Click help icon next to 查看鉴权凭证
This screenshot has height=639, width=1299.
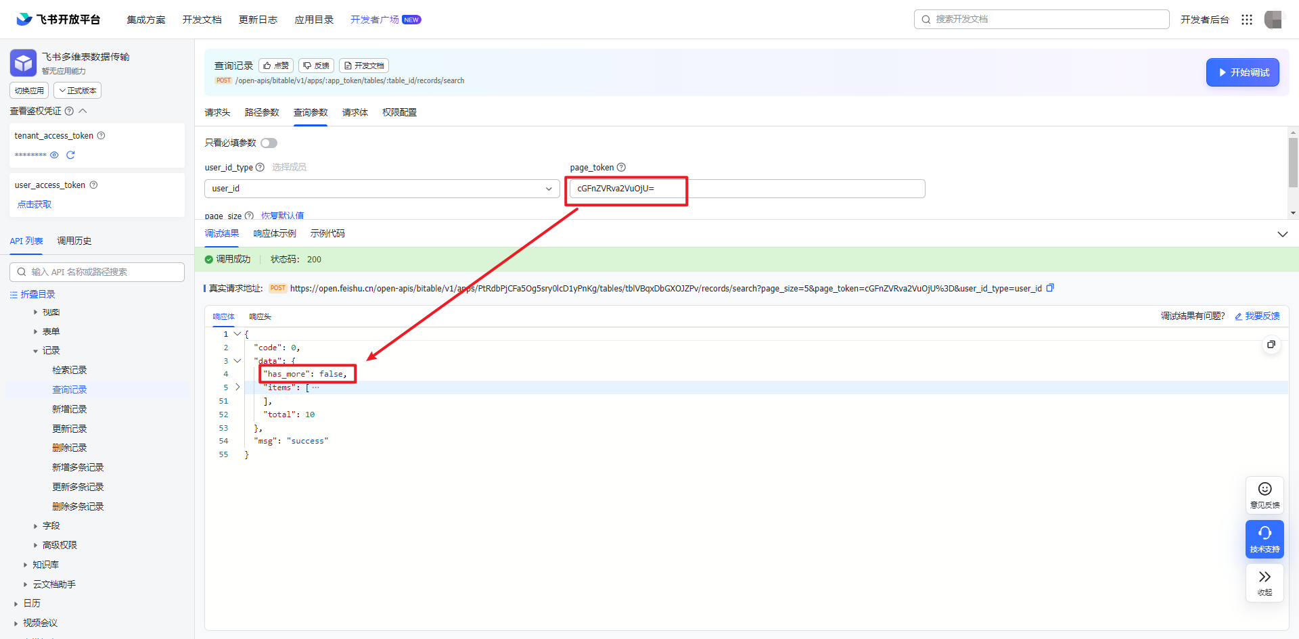coord(69,111)
